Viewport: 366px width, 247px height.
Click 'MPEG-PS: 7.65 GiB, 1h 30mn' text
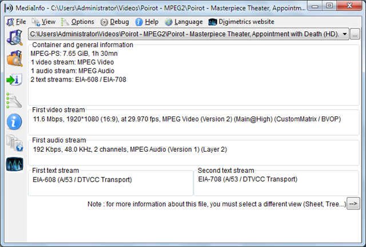coord(74,54)
